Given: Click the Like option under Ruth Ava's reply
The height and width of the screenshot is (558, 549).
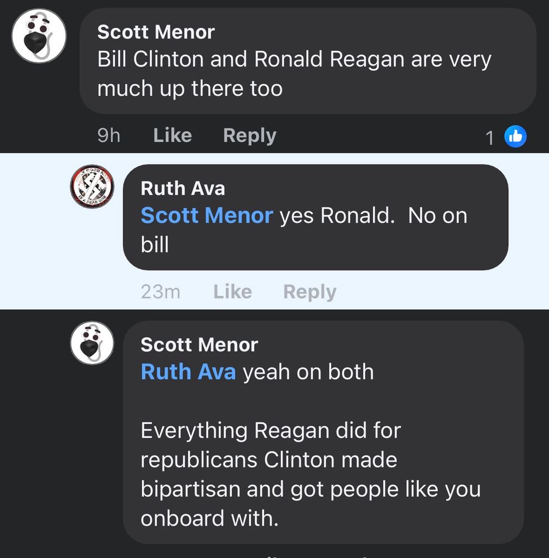Looking at the screenshot, I should (232, 291).
